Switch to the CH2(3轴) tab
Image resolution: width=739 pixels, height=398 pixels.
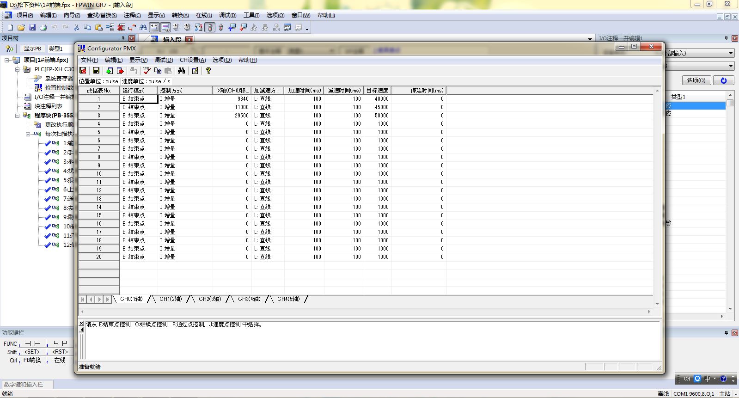pyautogui.click(x=210, y=299)
